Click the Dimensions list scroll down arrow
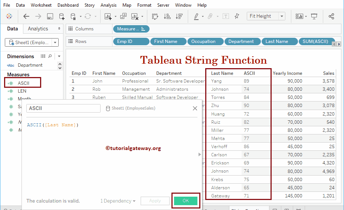The height and width of the screenshot is (210, 344). [60, 68]
